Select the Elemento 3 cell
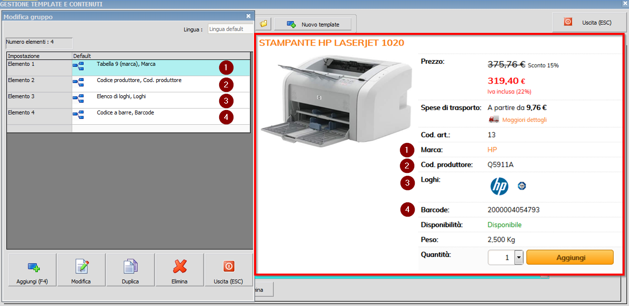 [39, 100]
